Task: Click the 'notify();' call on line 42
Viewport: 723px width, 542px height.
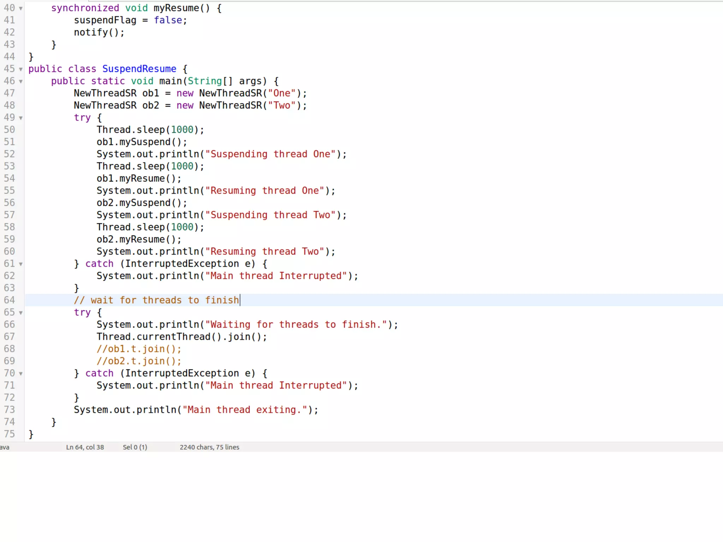Action: 99,32
